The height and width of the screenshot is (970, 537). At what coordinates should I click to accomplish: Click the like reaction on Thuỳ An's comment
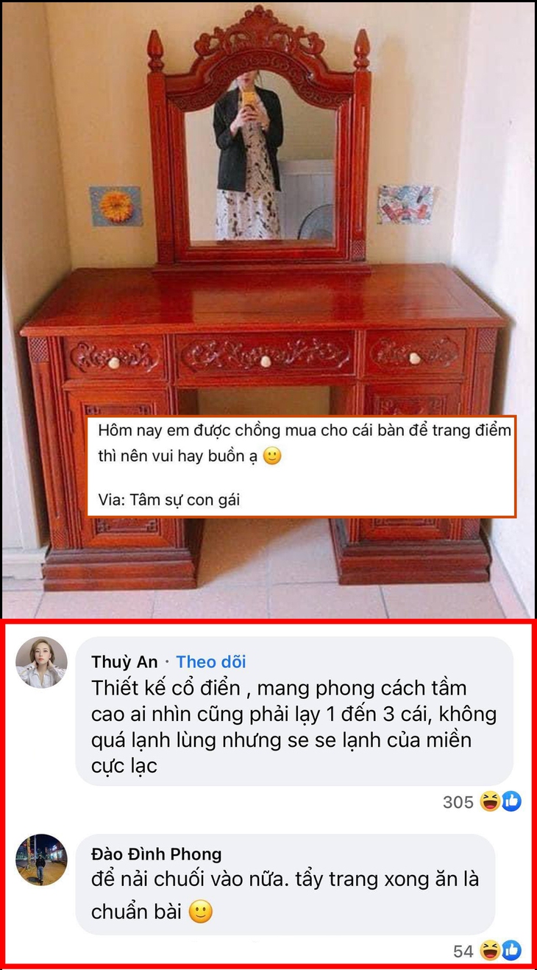tap(511, 801)
